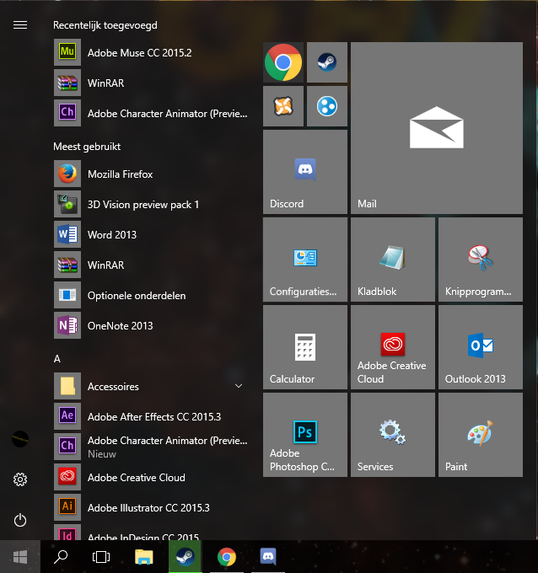Expand the Accessoires folder
Screen dimensions: 538x573
point(152,386)
